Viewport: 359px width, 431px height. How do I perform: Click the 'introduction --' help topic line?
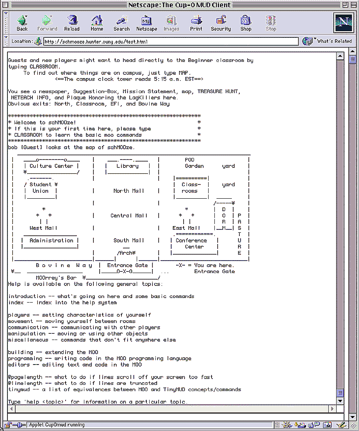(101, 296)
